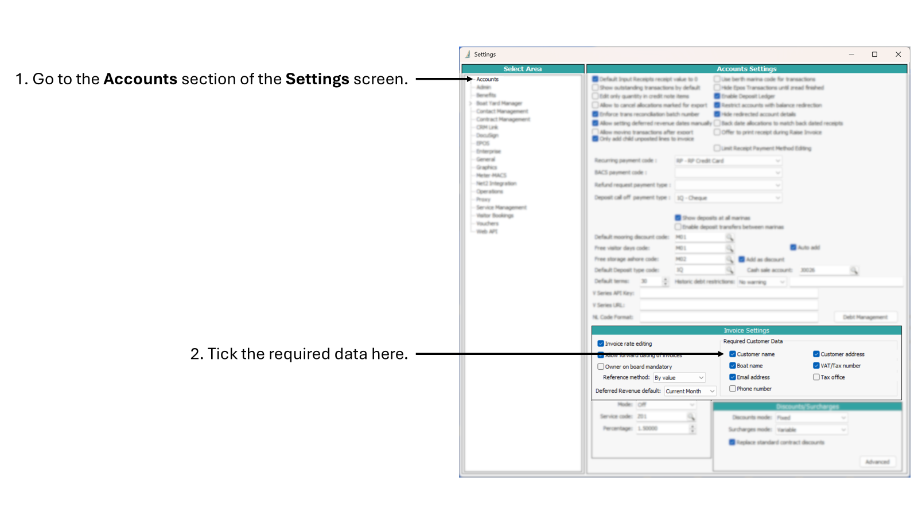Click the lookup magnifier beside Free visitor days code
Image resolution: width=918 pixels, height=516 pixels.
[x=729, y=248]
